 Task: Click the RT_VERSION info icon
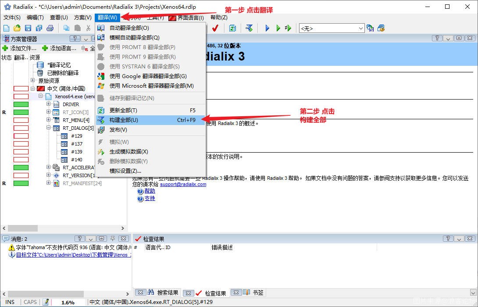[x=56, y=175]
